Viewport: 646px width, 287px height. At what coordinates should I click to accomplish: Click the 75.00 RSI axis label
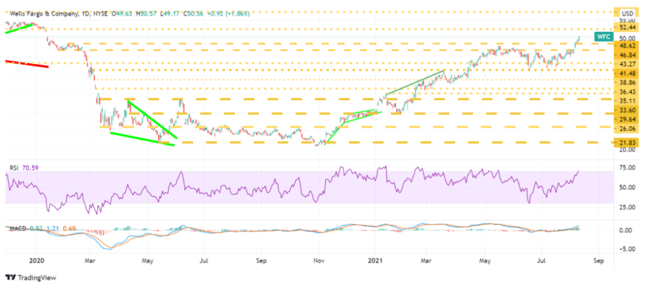pos(628,167)
